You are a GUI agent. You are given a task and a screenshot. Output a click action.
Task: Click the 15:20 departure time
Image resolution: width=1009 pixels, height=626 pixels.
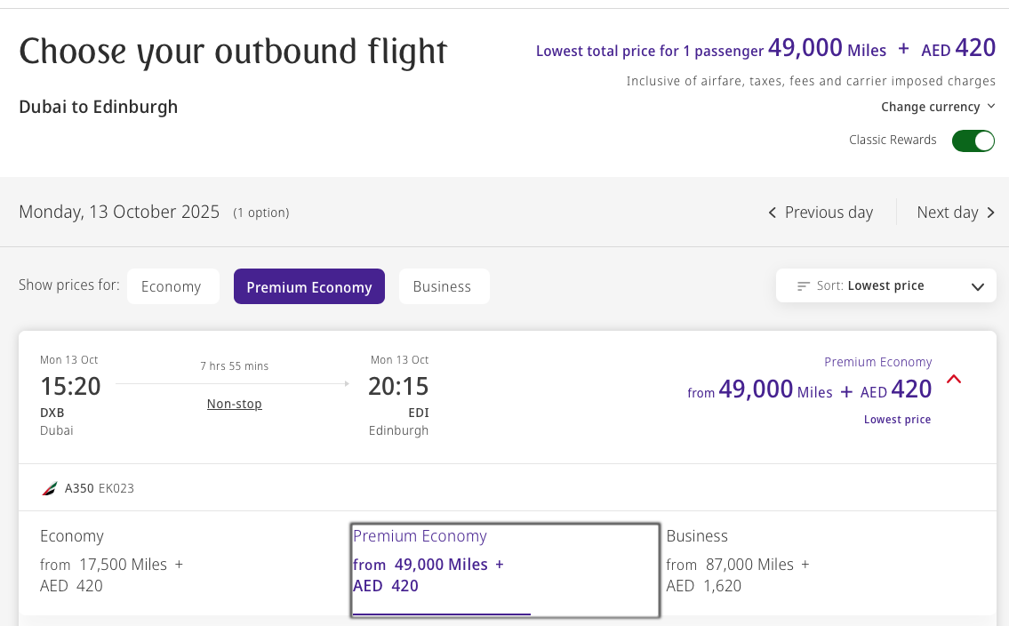click(x=70, y=387)
